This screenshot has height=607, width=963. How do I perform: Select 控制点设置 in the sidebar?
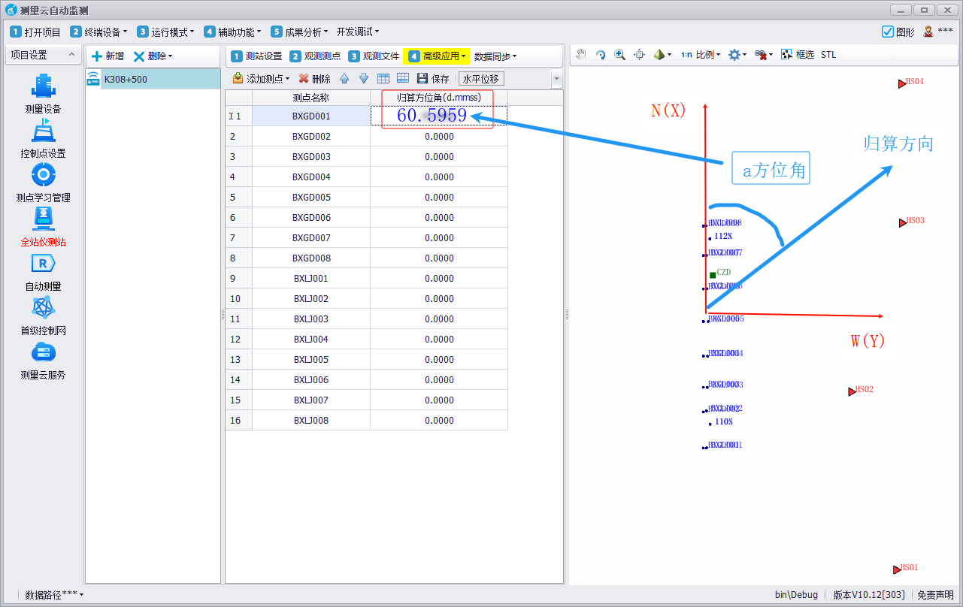coord(42,137)
